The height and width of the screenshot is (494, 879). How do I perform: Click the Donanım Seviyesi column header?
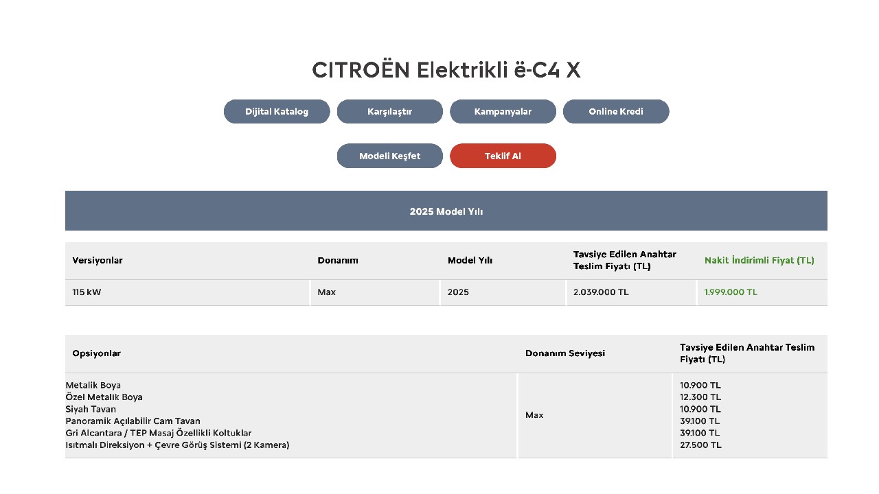(x=565, y=353)
